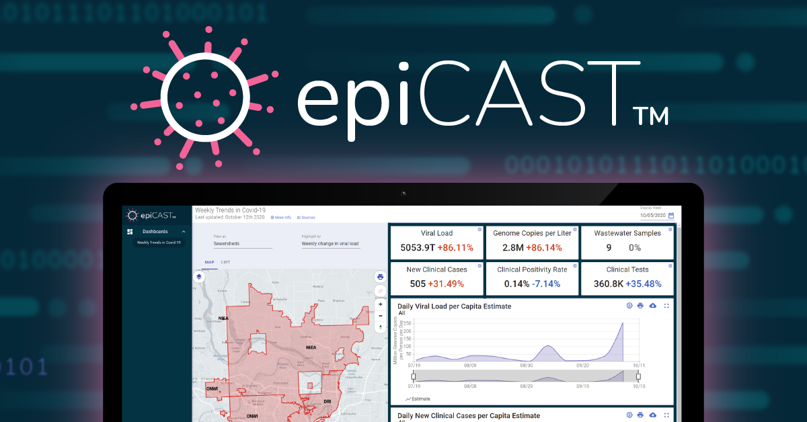Image resolution: width=807 pixels, height=422 pixels.
Task: Show info for Clinical Tests card
Action: coord(669,265)
